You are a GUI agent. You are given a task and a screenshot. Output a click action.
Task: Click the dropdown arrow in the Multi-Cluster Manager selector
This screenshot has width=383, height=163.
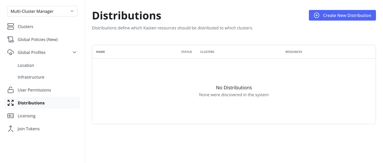tap(72, 11)
